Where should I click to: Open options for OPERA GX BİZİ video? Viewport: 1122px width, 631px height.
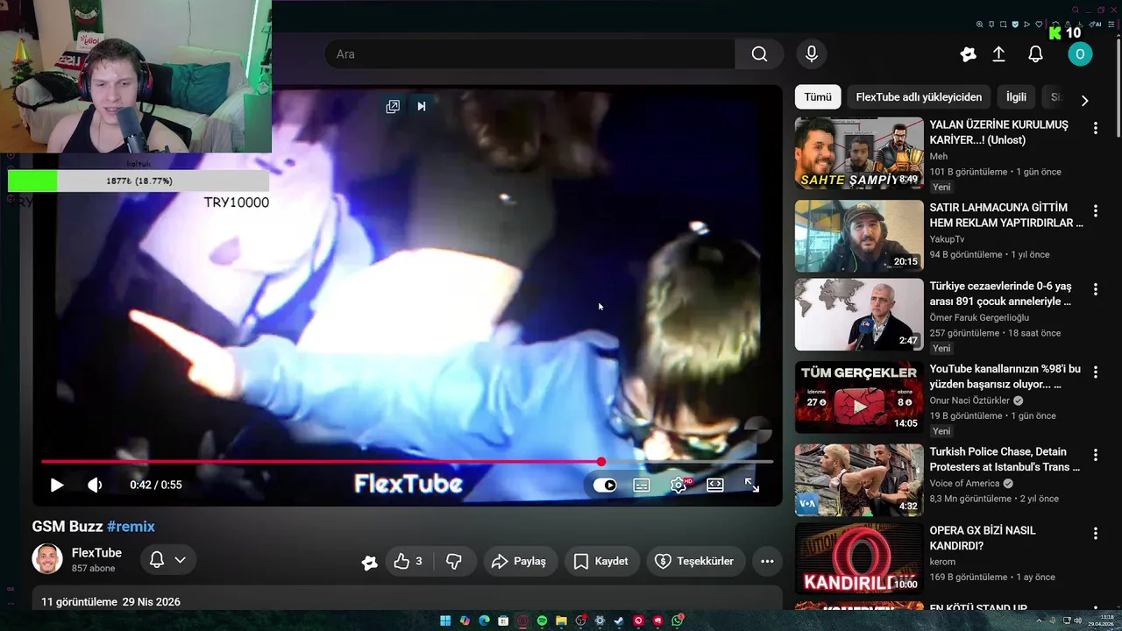point(1095,534)
